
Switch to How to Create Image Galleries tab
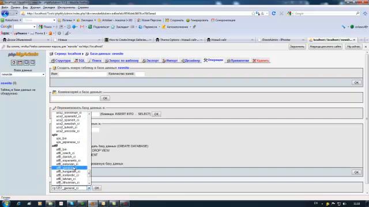click(x=128, y=40)
